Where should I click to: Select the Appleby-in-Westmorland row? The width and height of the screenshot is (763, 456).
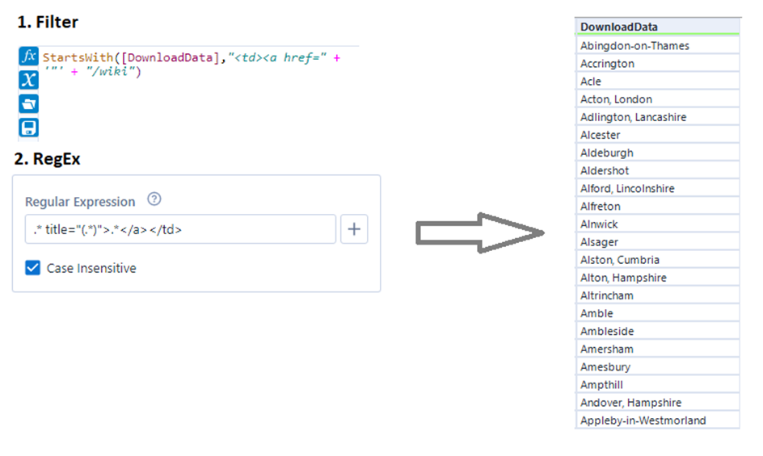(x=657, y=420)
